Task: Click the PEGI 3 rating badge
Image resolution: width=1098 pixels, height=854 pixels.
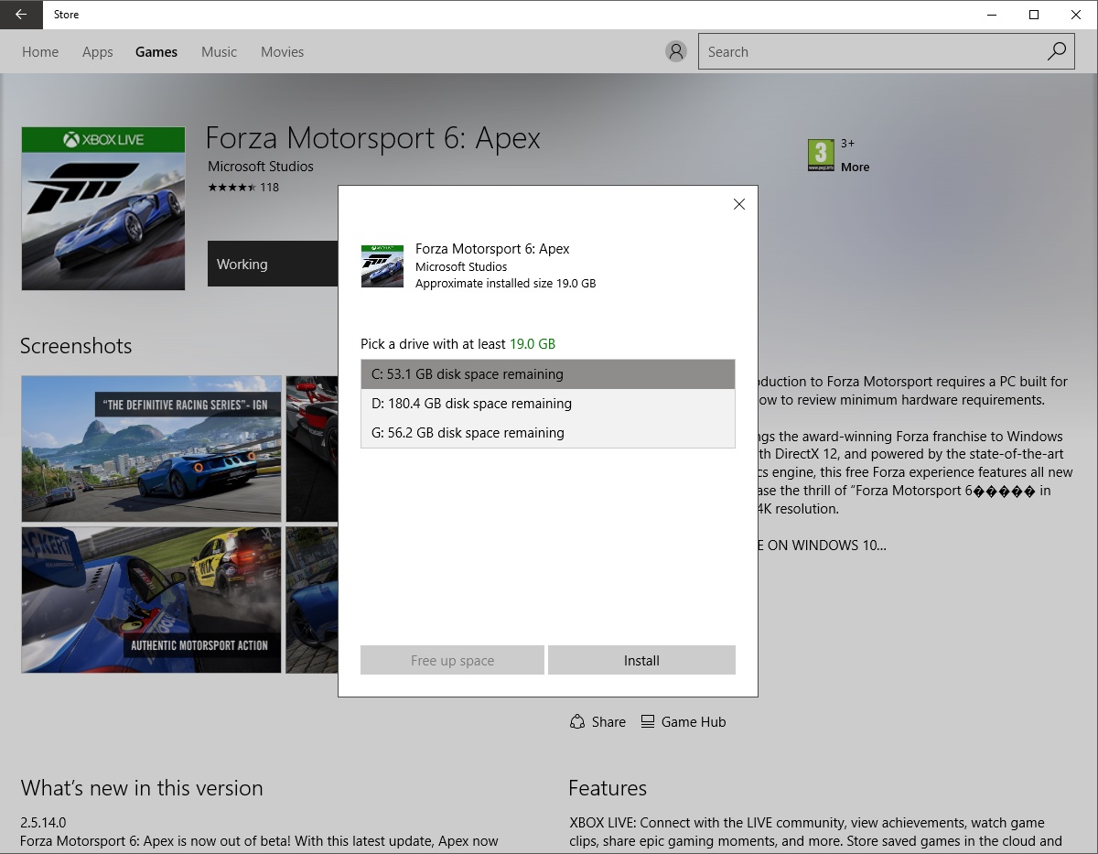Action: (821, 155)
